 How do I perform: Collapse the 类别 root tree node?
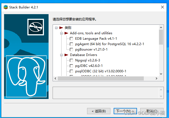56,28
